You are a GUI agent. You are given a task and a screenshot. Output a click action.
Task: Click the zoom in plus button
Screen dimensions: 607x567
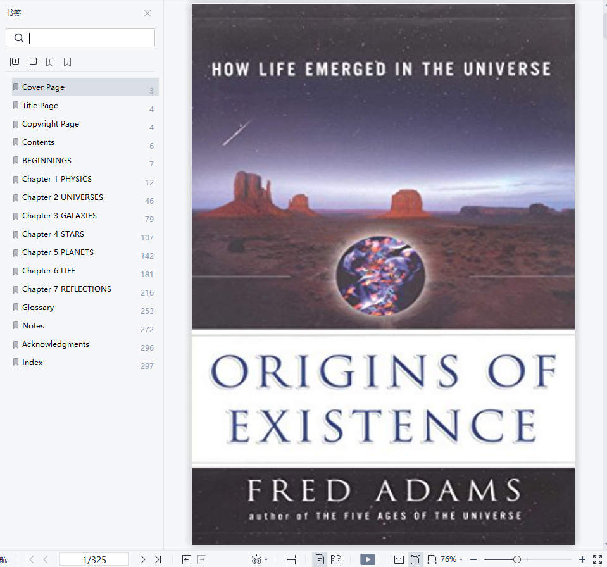tap(582, 559)
